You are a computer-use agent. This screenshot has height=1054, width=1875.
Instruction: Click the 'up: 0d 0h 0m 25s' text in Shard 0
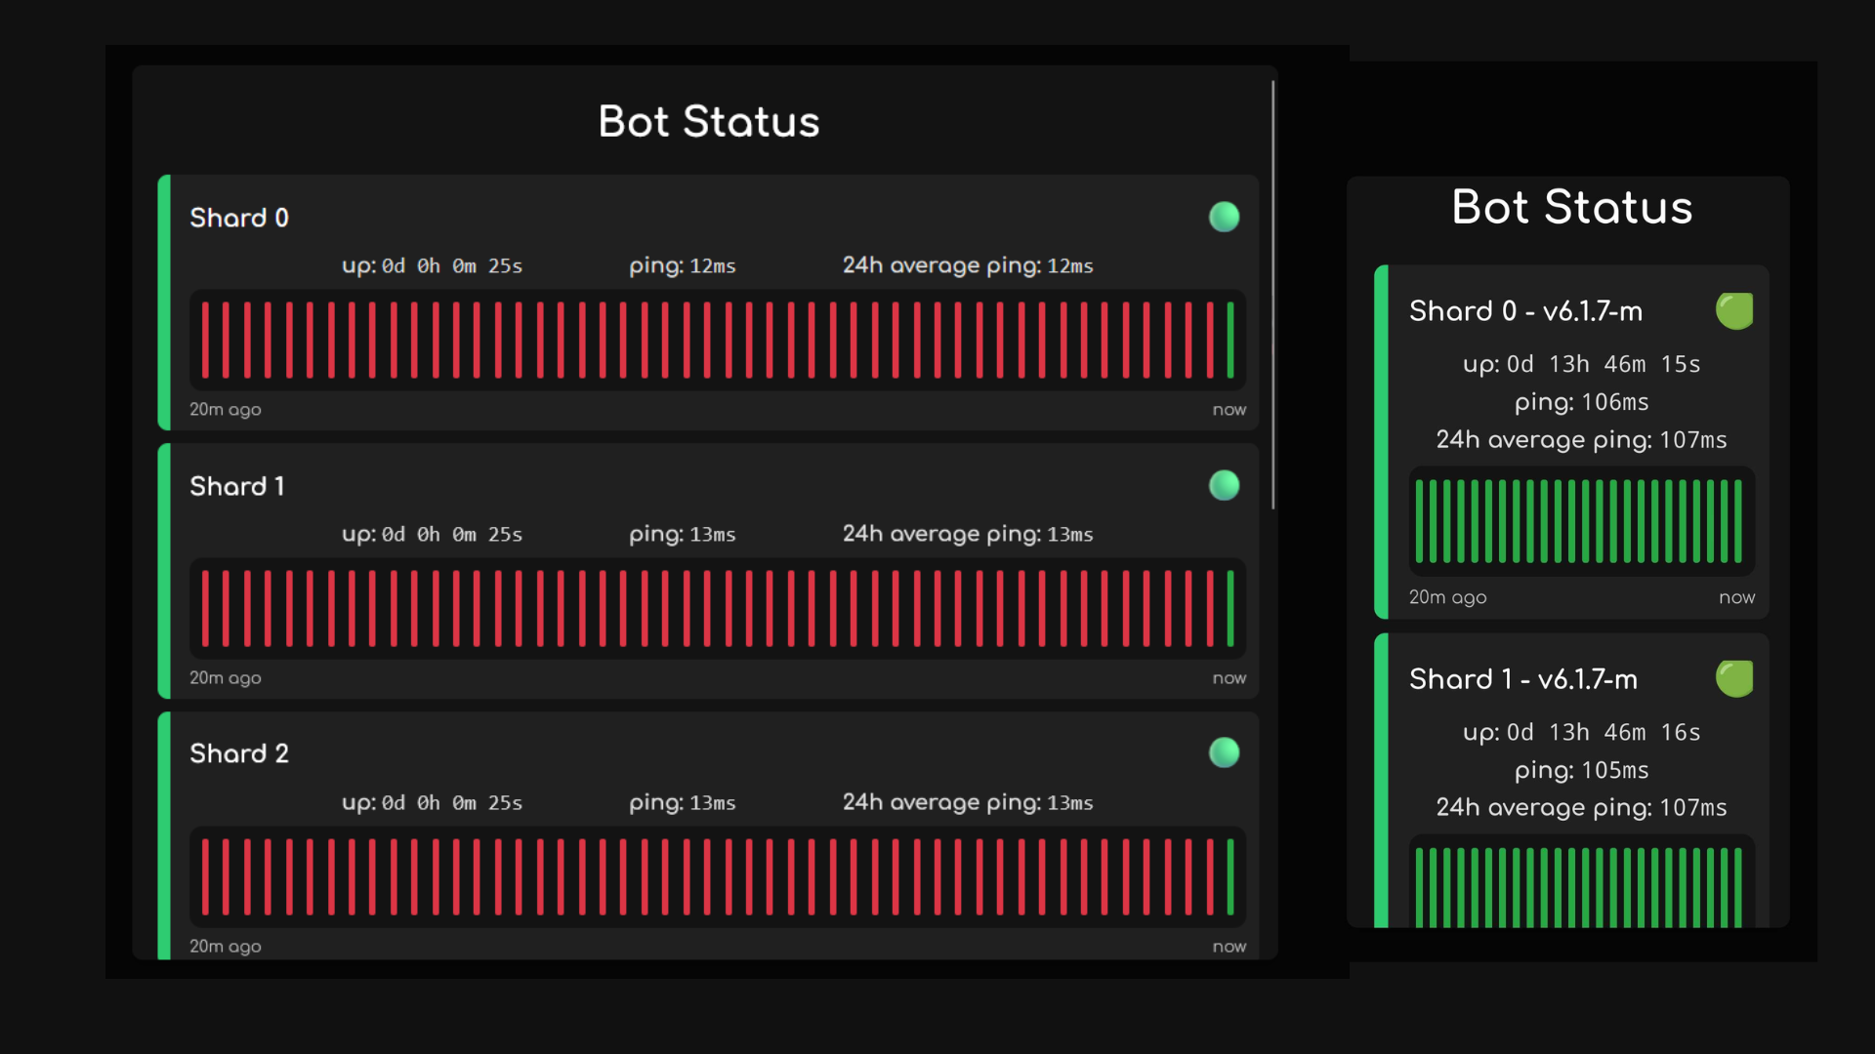tap(432, 265)
